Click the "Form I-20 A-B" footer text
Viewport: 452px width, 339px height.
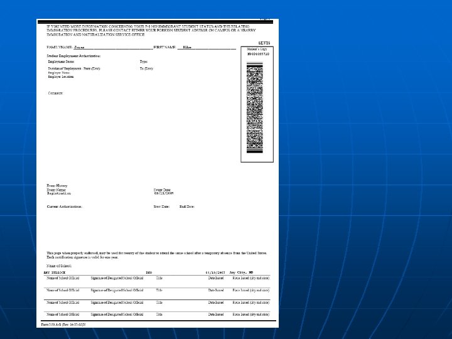pos(63,325)
